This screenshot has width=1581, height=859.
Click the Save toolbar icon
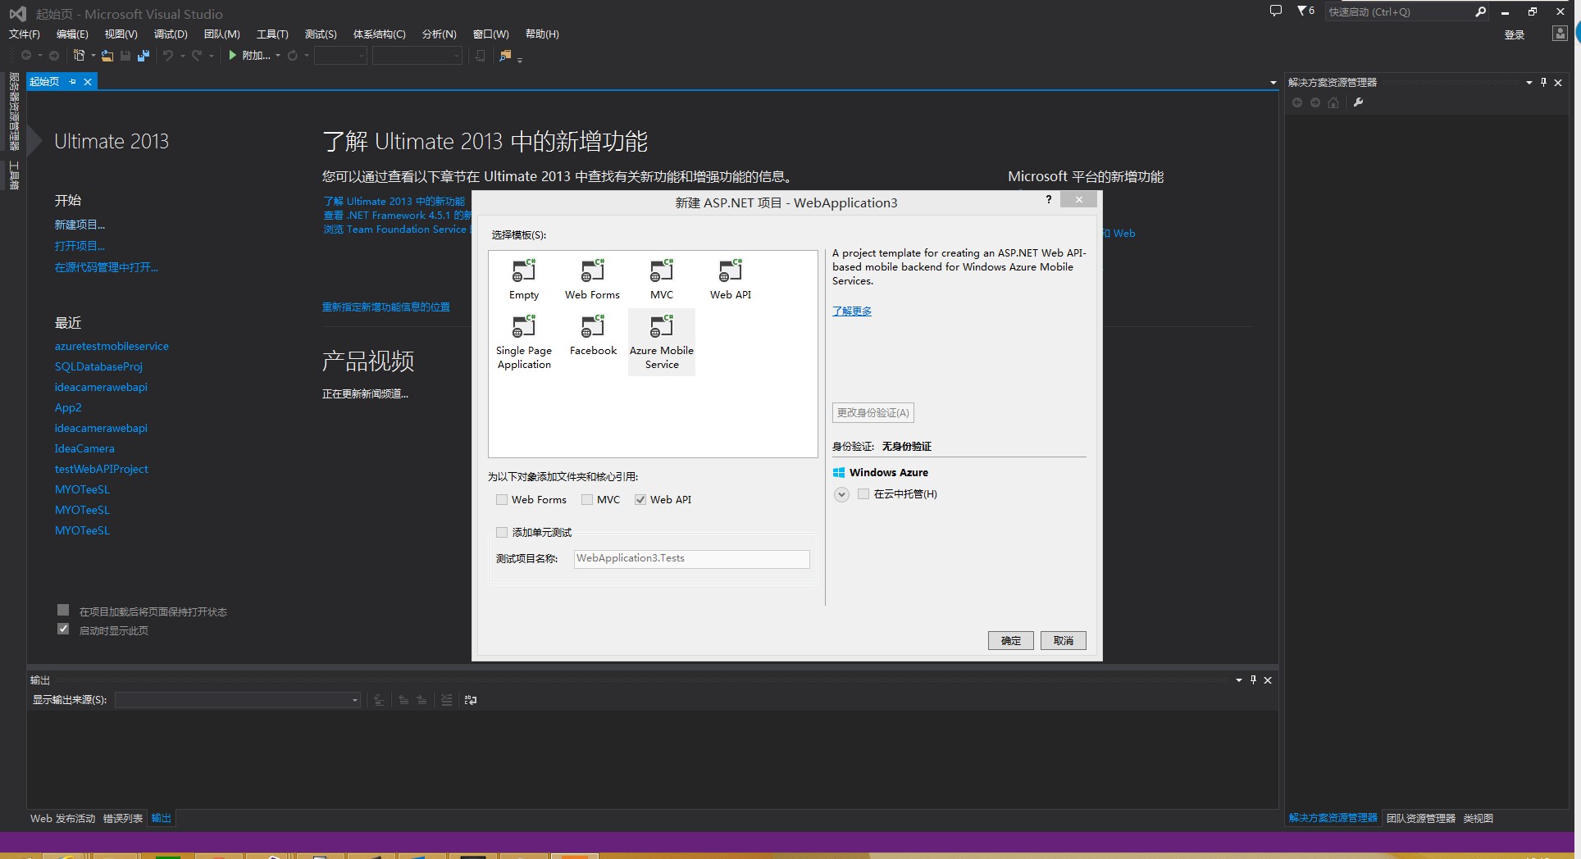125,56
